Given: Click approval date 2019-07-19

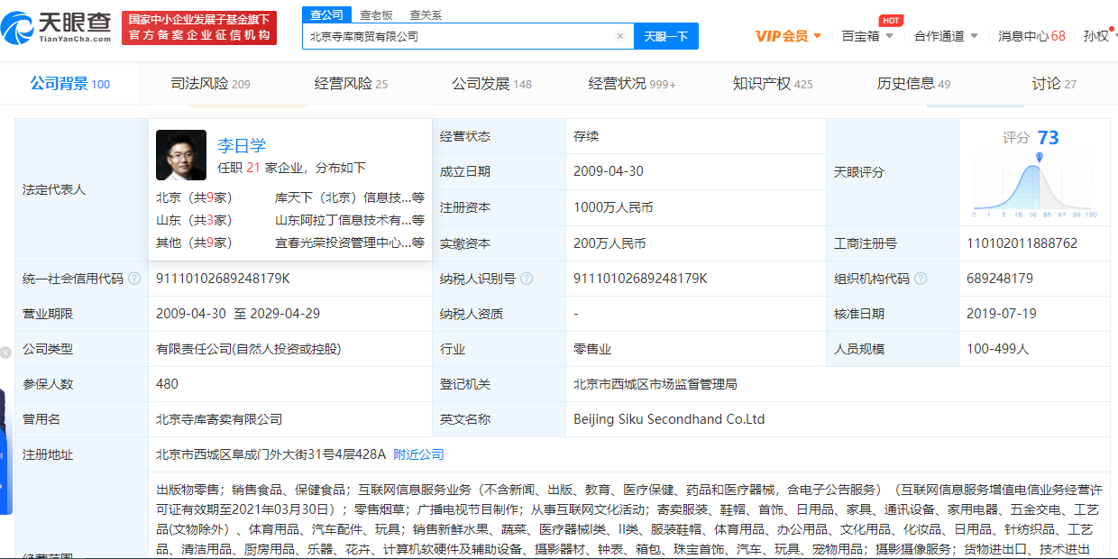Looking at the screenshot, I should pos(1002,314).
